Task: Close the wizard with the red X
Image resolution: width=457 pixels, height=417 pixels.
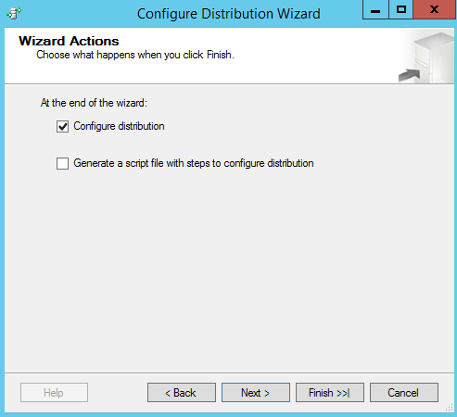Action: pos(435,10)
